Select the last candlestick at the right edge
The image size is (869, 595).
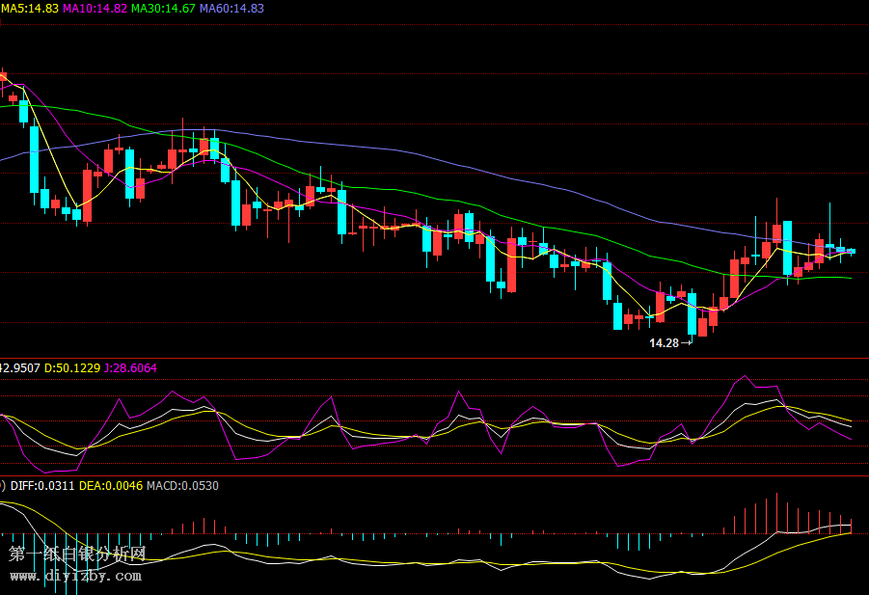pyautogui.click(x=851, y=251)
